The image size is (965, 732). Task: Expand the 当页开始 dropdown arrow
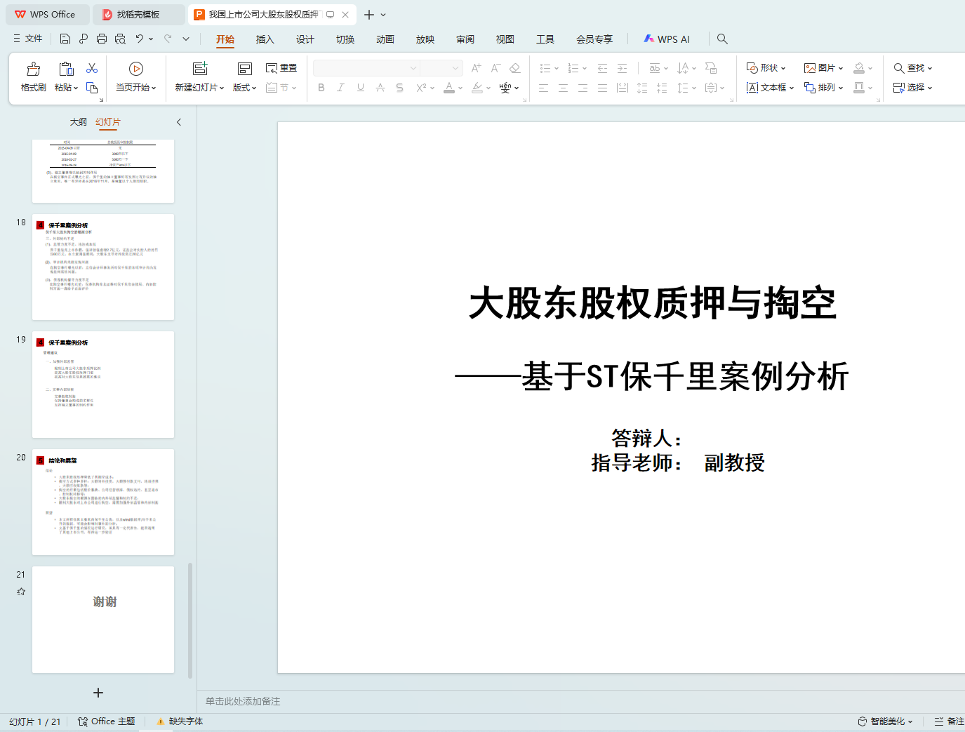pos(154,88)
